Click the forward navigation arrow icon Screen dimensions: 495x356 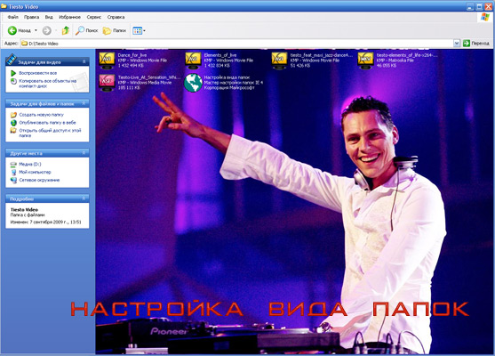pos(47,30)
